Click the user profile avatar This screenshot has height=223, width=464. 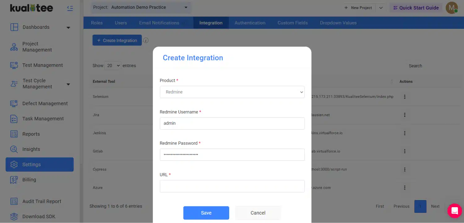(451, 8)
